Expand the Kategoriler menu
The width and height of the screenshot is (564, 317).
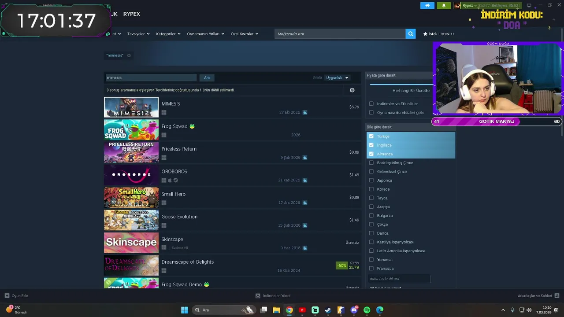click(x=168, y=34)
